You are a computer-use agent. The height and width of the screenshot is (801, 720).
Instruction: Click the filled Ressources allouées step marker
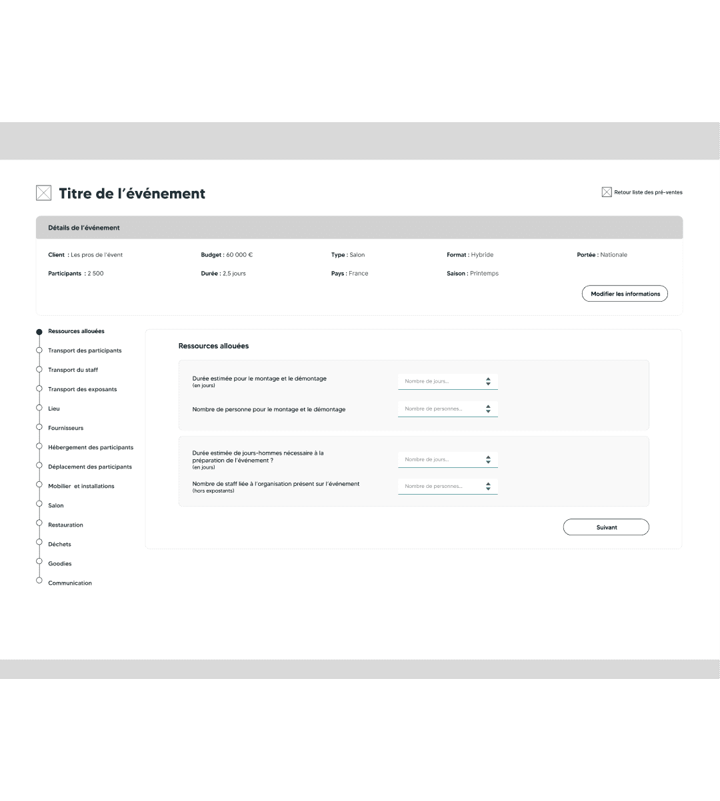[x=39, y=330]
